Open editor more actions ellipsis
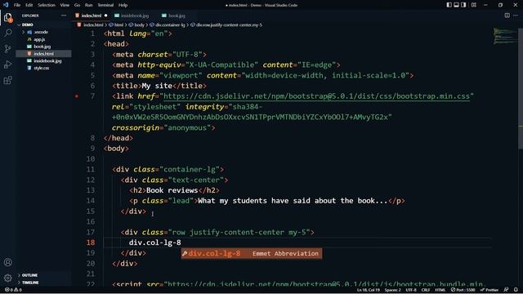 pyautogui.click(x=516, y=16)
